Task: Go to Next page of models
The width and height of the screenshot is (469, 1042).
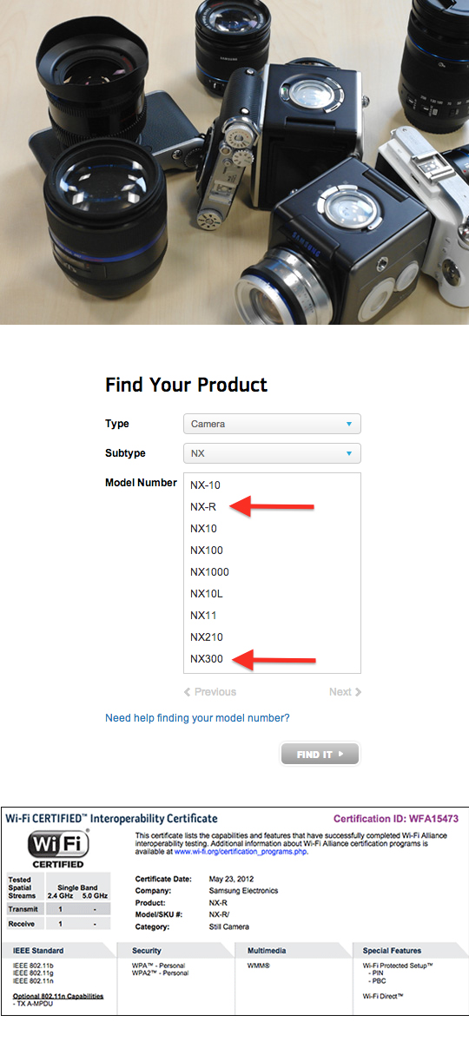Action: point(345,692)
